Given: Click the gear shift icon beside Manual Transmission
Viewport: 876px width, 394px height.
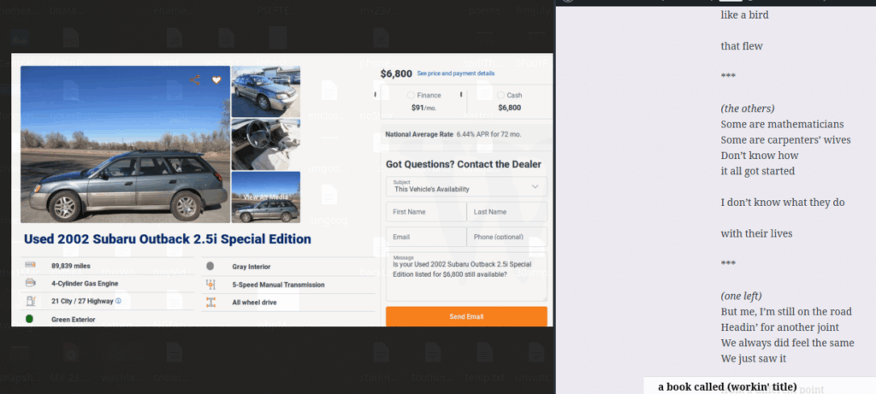Looking at the screenshot, I should point(210,285).
